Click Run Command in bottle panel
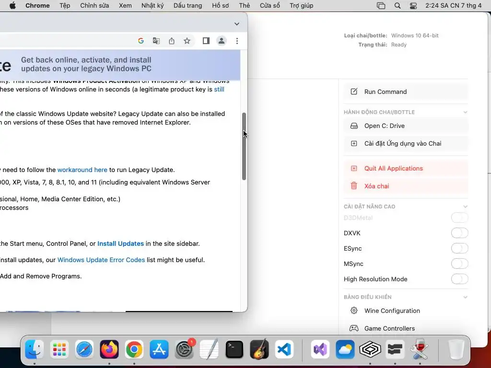491x368 pixels. [406, 92]
